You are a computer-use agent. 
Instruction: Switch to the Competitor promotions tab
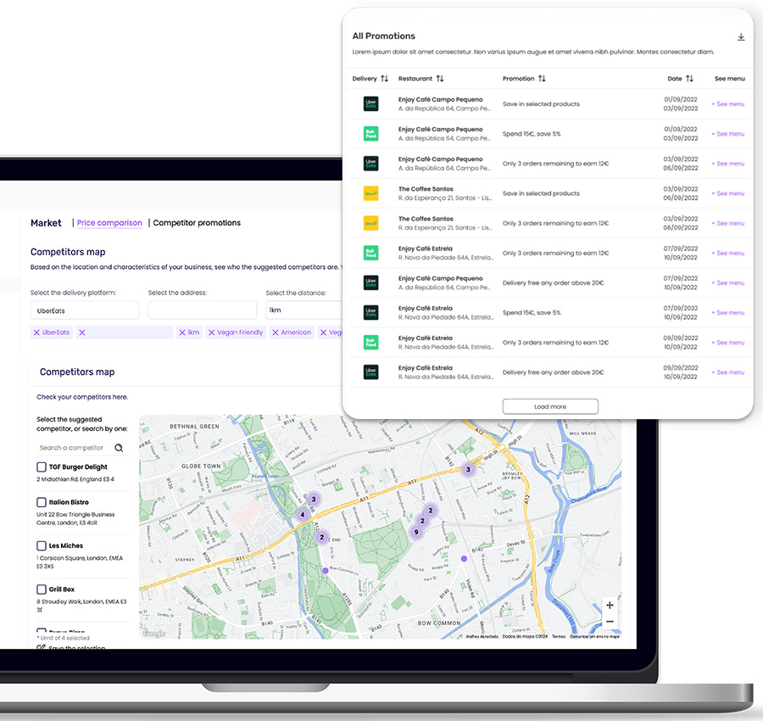(197, 223)
